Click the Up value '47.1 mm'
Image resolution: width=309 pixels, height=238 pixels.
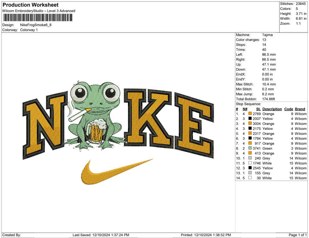coord(269,64)
